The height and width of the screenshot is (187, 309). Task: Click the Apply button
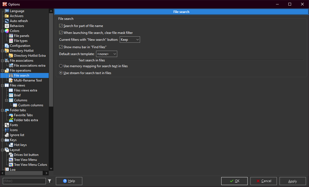coord(292,181)
